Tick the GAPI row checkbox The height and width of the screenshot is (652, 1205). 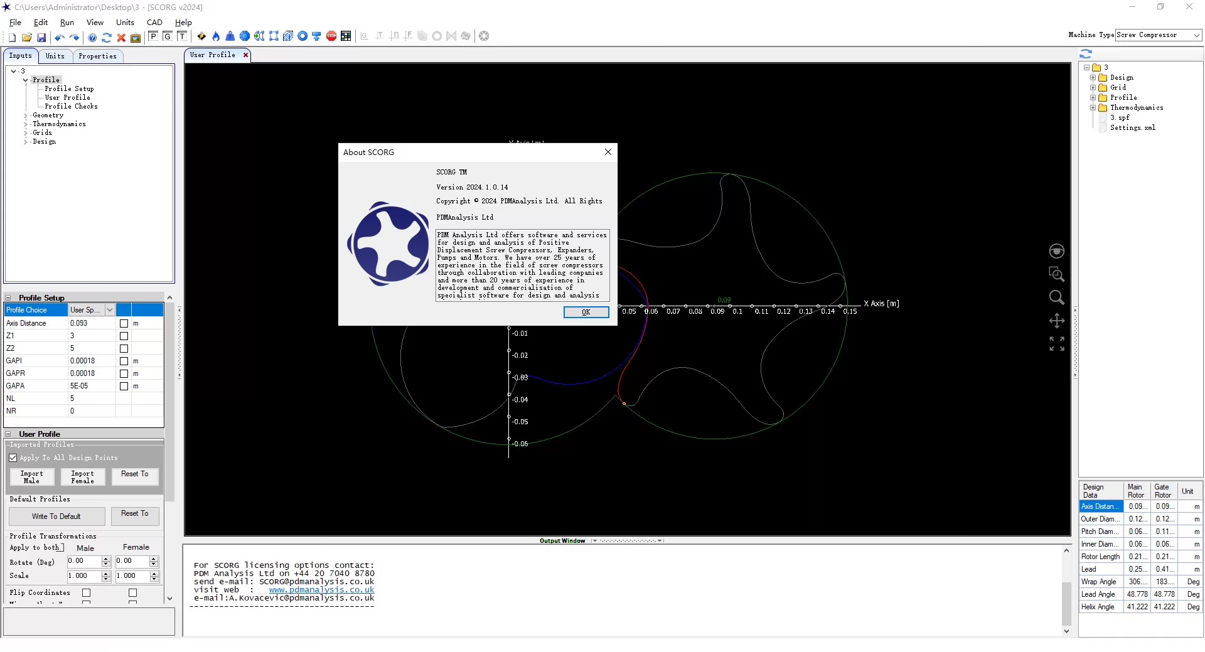point(124,361)
